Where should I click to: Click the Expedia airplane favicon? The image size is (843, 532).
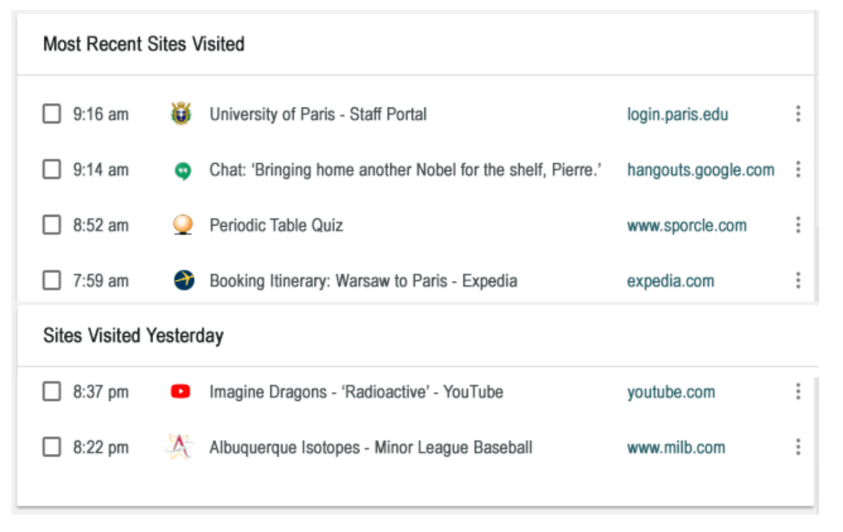tap(182, 280)
